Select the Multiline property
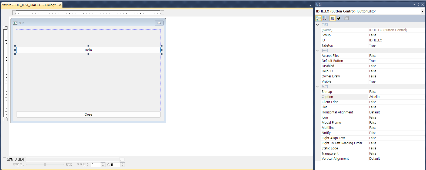Image resolution: width=426 pixels, height=170 pixels. [372, 128]
